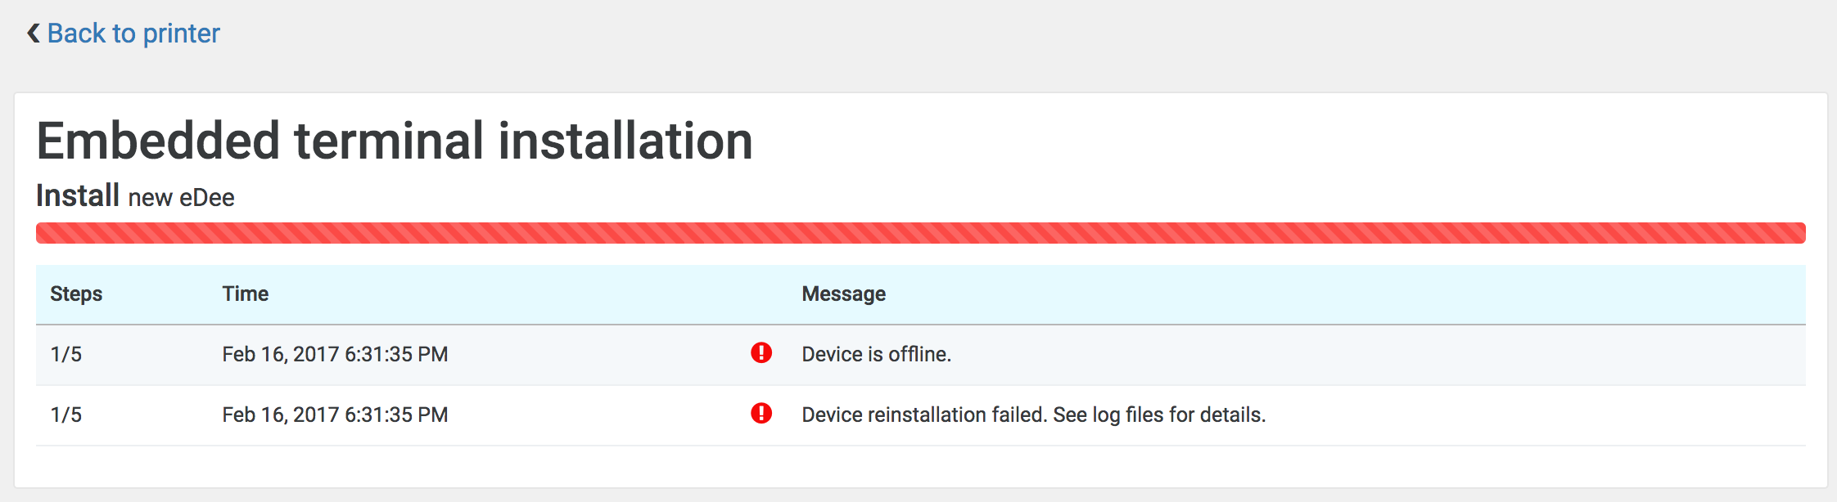The width and height of the screenshot is (1837, 502).
Task: Click the Embedded terminal installation heading
Action: pyautogui.click(x=394, y=141)
